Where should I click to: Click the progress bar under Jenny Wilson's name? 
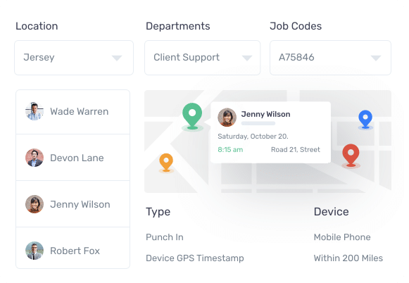click(258, 123)
